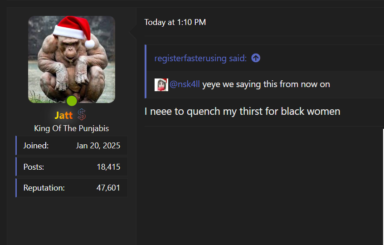Jump to the quoted post via up-arrow icon
Viewport: 384px width, 245px height.
pos(256,58)
